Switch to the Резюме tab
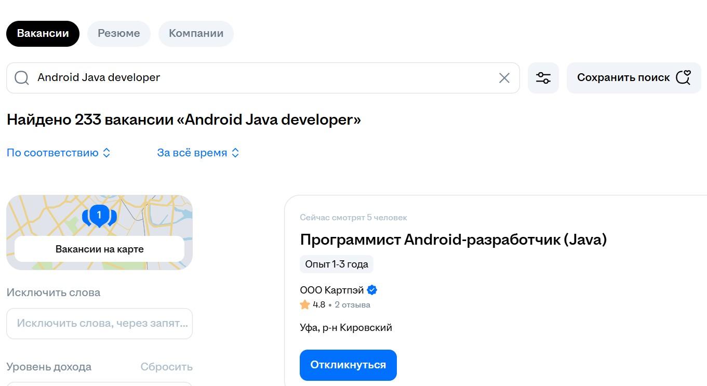 tap(118, 33)
